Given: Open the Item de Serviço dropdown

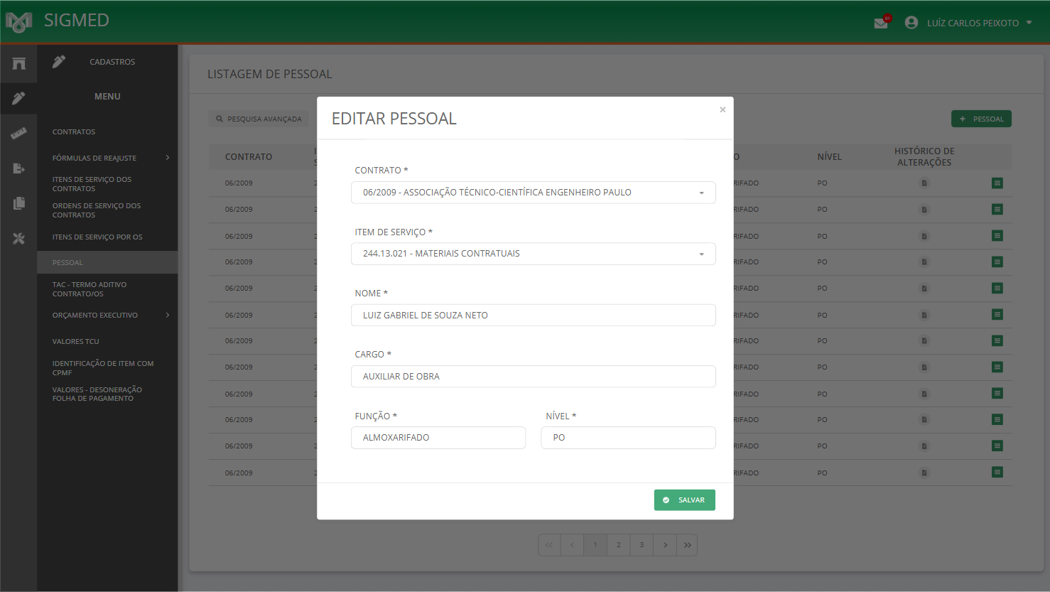Looking at the screenshot, I should 534,254.
